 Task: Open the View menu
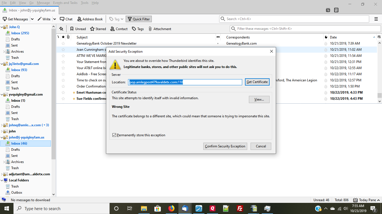pos(22,3)
